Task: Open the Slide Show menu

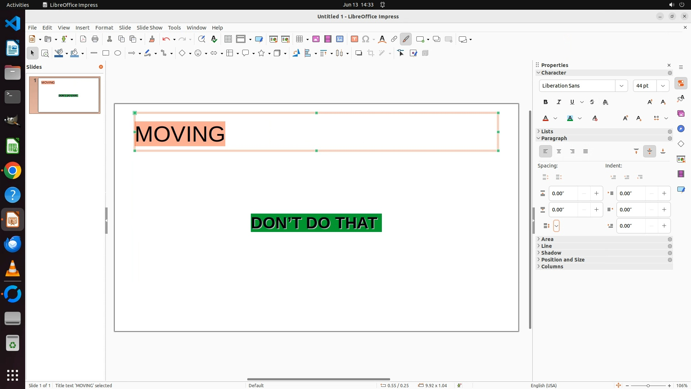Action: click(x=149, y=28)
